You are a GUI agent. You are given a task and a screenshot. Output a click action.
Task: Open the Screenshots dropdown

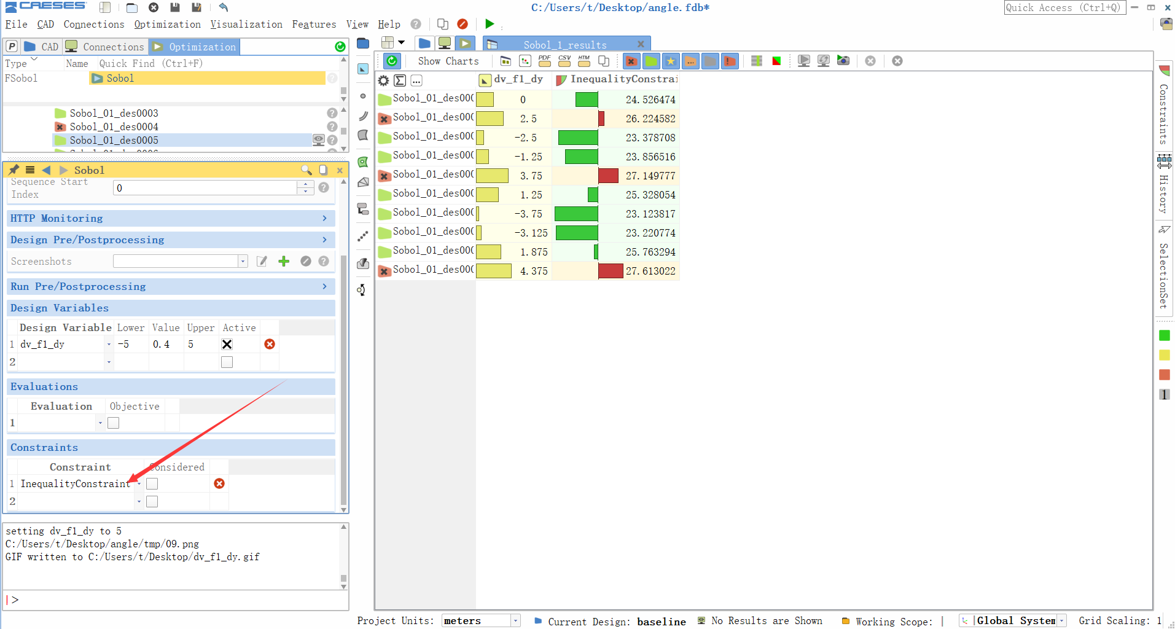[x=243, y=261]
